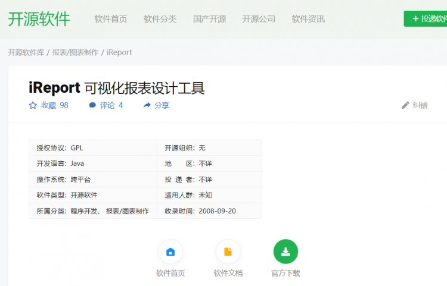Click the 评论 4 label
Viewport: 447px width, 286px height.
(x=111, y=105)
